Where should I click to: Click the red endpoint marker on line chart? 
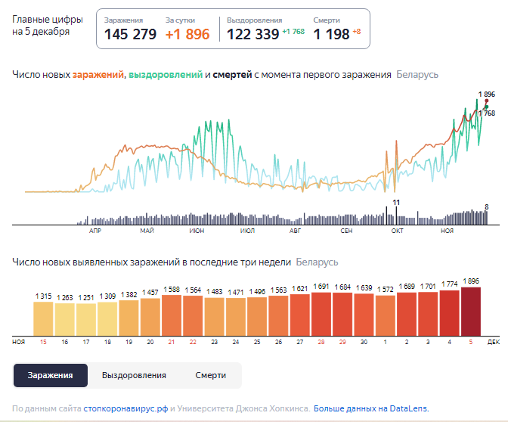486,101
